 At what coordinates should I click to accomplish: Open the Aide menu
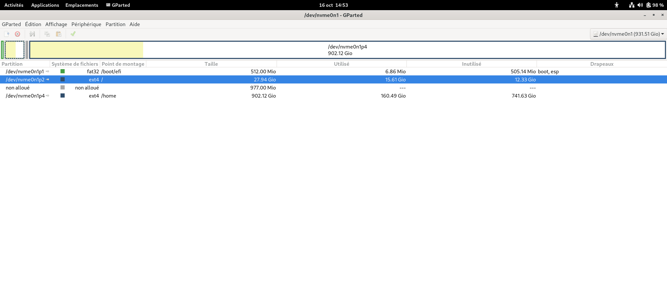135,24
